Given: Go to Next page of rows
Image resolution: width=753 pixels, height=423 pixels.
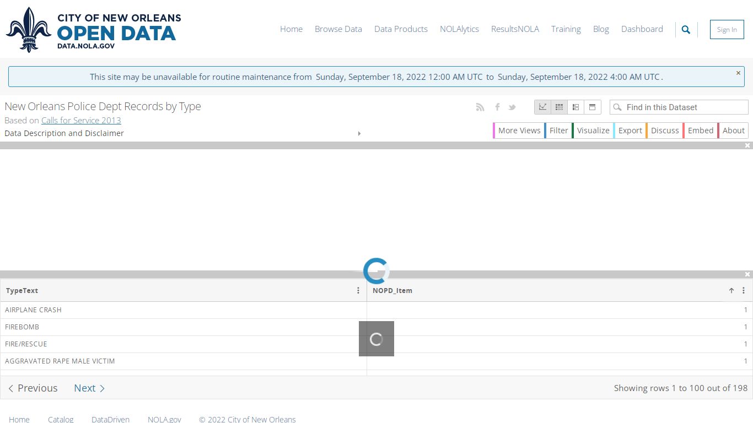Looking at the screenshot, I should pos(89,388).
